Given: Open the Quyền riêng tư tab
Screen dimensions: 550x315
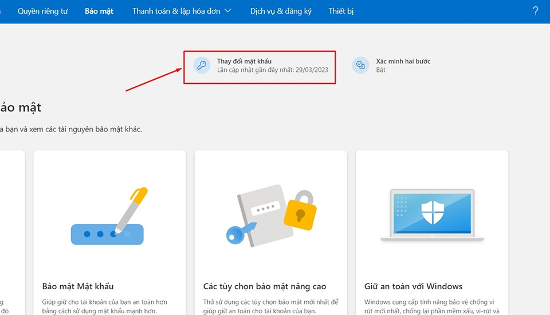Looking at the screenshot, I should click(x=42, y=11).
